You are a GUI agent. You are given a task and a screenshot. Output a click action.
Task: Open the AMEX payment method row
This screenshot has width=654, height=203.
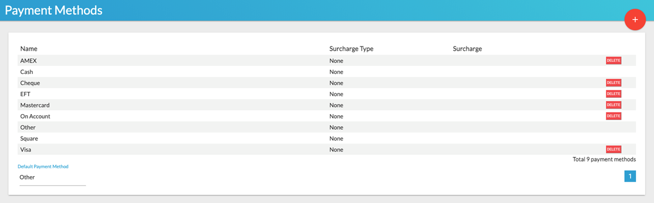pyautogui.click(x=326, y=60)
